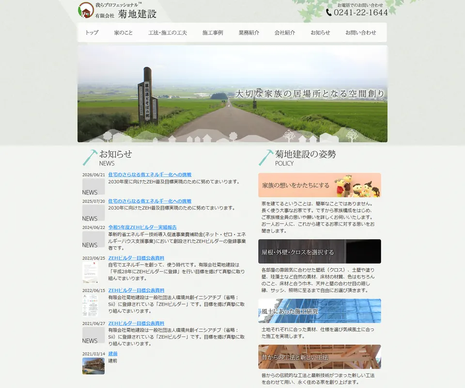Click phone number 0241-22-1644
Image resolution: width=465 pixels, height=388 pixels.
tap(361, 13)
